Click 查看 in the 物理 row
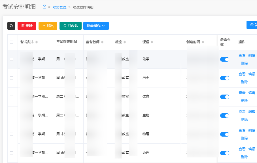The image size is (257, 163). (x=242, y=130)
